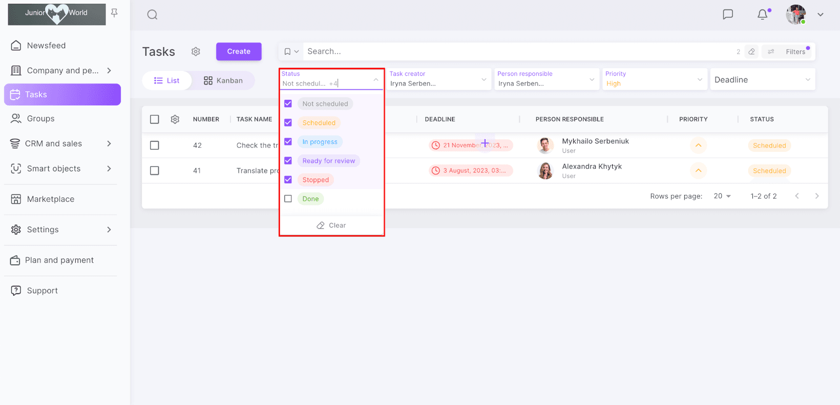Screen dimensions: 840x405
Task: Check the Done status checkbox
Action: [288, 199]
